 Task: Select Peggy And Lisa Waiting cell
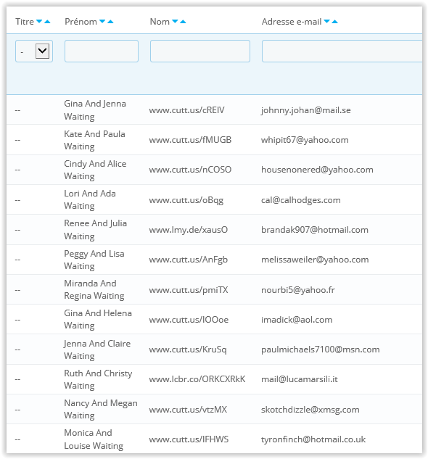pos(94,260)
